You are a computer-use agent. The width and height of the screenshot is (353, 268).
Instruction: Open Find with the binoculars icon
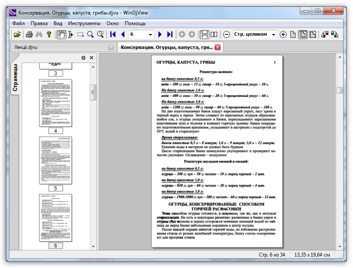(39, 34)
